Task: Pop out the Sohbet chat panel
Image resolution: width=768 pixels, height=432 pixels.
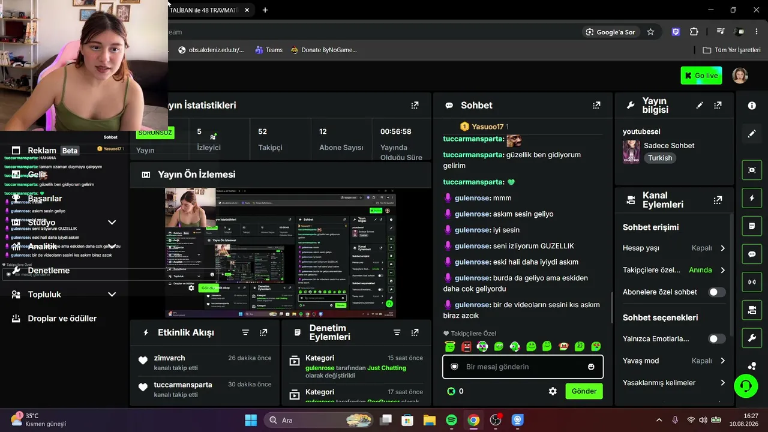Action: [x=596, y=105]
